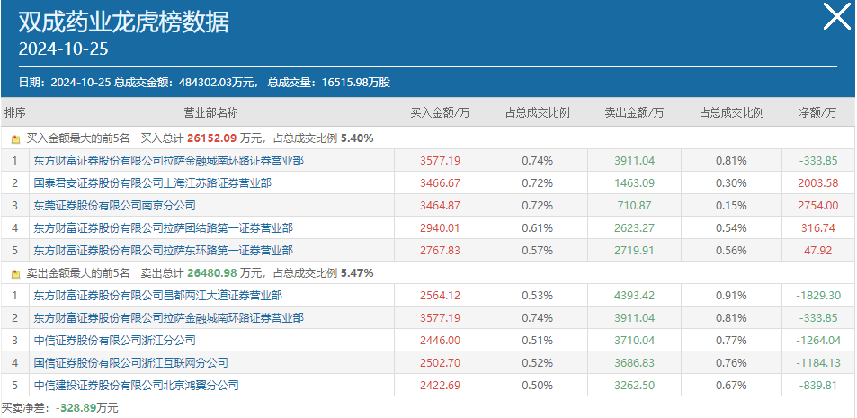Click sell ratio 0.91% cell
Screen dimensions: 857x418
coord(731,295)
